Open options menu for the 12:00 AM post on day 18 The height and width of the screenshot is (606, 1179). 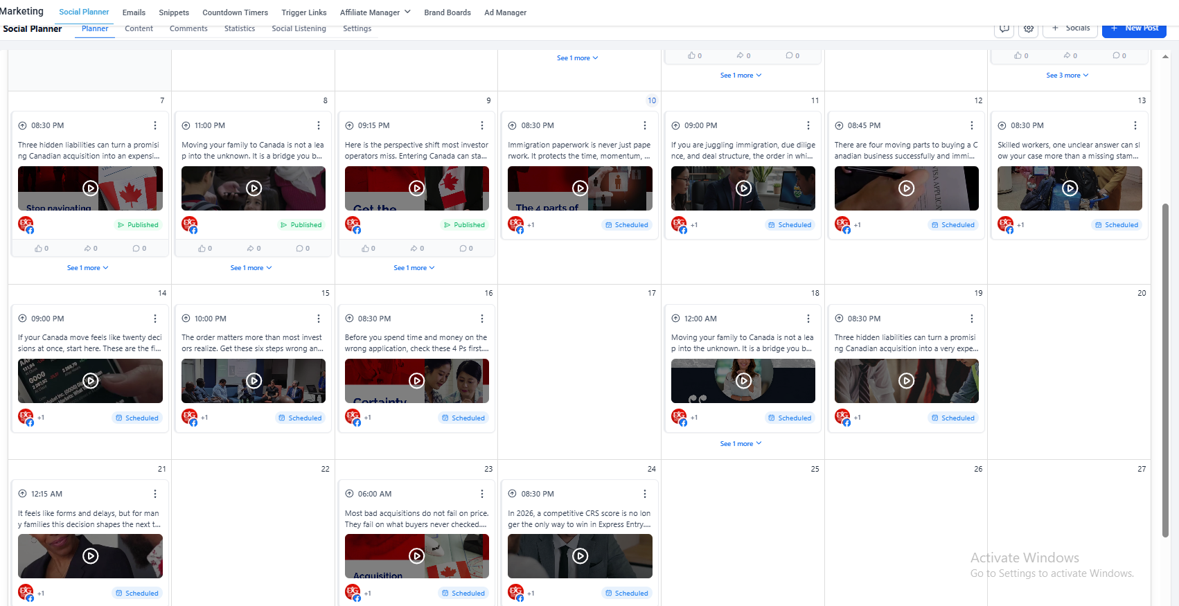pos(808,319)
